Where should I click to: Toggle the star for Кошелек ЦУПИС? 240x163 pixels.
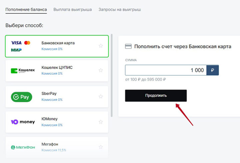coord(101,70)
